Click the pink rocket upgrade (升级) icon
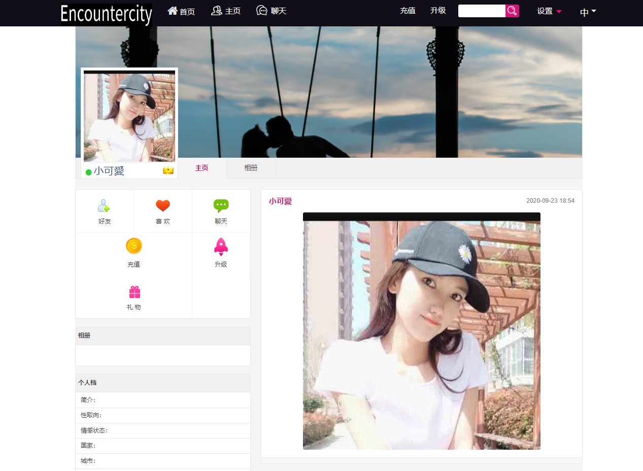This screenshot has width=643, height=471. point(221,246)
